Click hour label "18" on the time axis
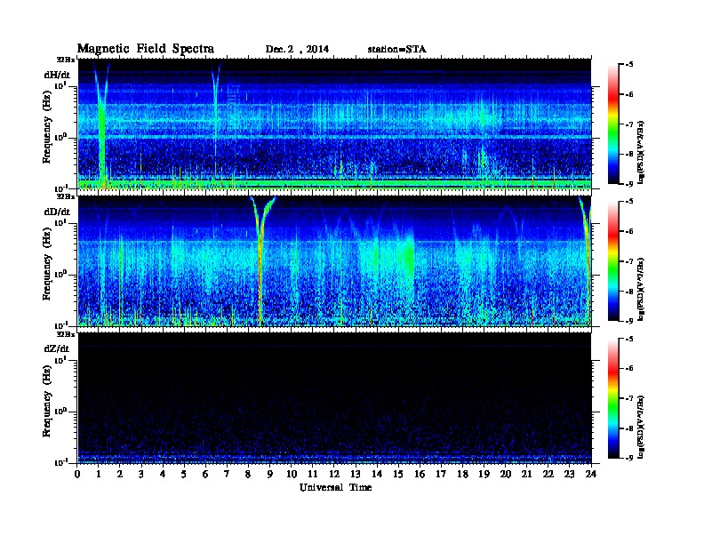Screen dimensions: 704x544 [x=462, y=474]
